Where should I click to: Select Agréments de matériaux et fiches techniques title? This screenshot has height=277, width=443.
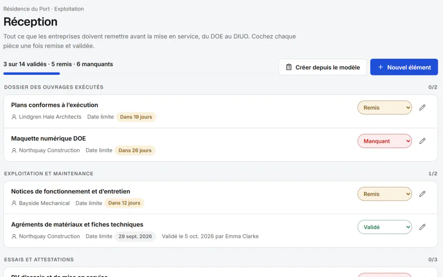click(x=77, y=224)
